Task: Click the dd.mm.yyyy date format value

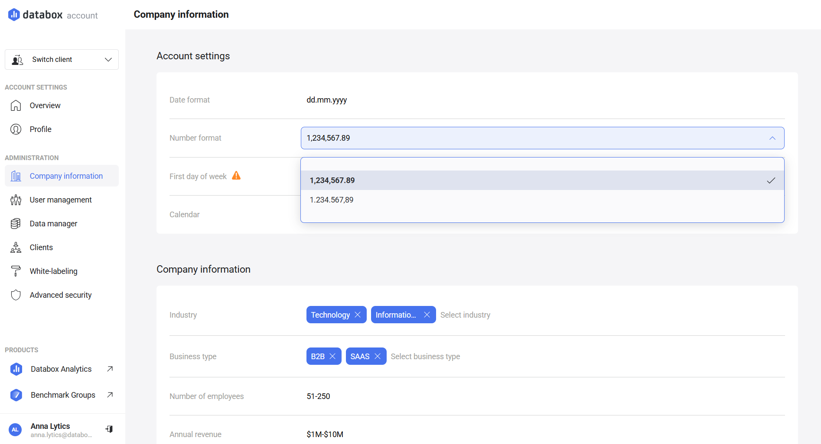Action: [327, 100]
